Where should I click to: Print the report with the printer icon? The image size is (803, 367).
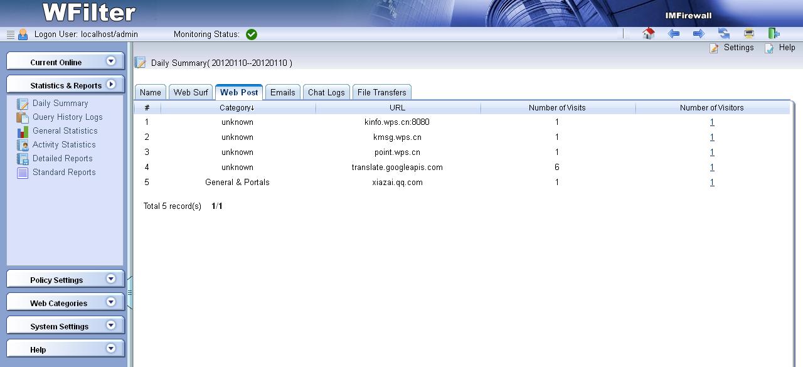tap(749, 34)
